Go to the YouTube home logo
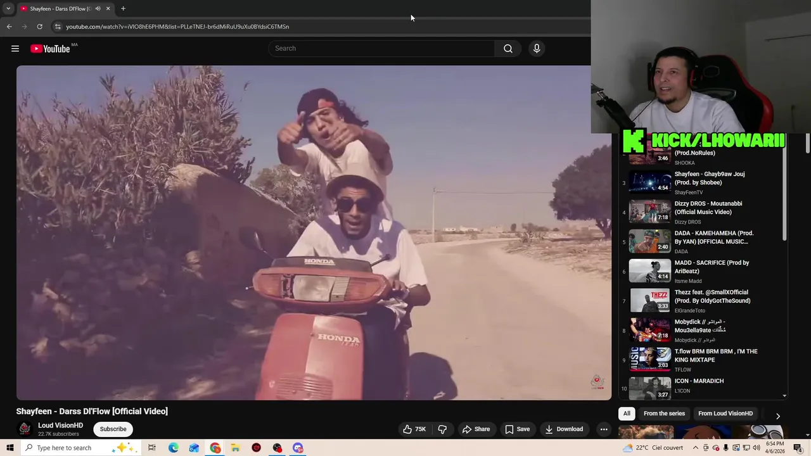Image resolution: width=811 pixels, height=456 pixels. 50,49
